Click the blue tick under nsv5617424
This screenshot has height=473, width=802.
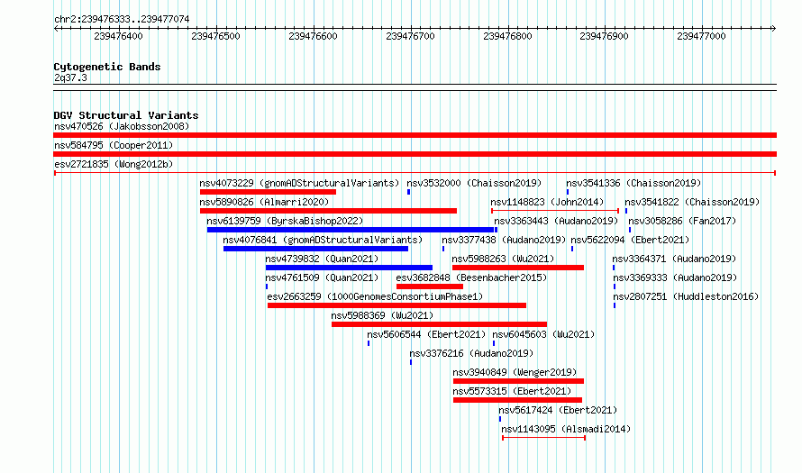500,419
